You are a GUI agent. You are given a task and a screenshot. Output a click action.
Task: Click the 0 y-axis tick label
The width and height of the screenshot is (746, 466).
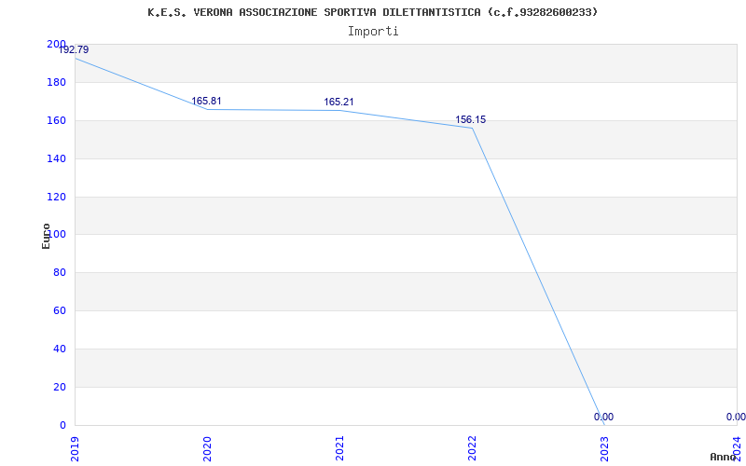(x=62, y=425)
